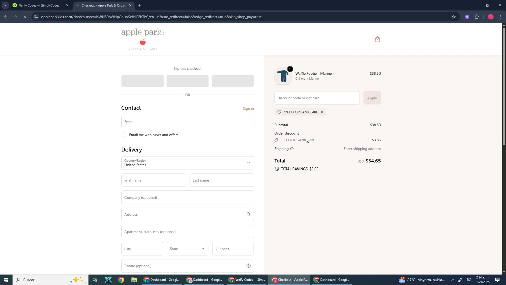The width and height of the screenshot is (506, 285).
Task: Click the Apple Park logo
Action: [x=143, y=39]
